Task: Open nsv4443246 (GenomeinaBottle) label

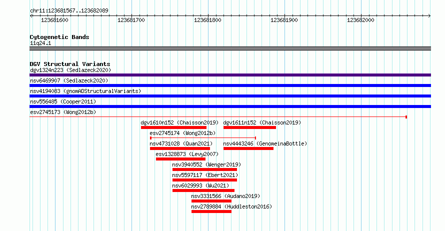Action: [265, 143]
